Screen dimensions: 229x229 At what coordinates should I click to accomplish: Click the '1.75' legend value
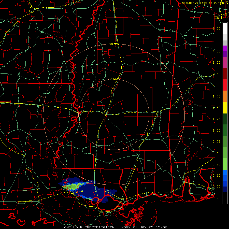point(217,96)
